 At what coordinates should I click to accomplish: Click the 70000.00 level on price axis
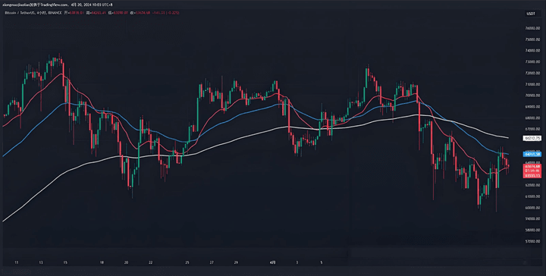533,96
